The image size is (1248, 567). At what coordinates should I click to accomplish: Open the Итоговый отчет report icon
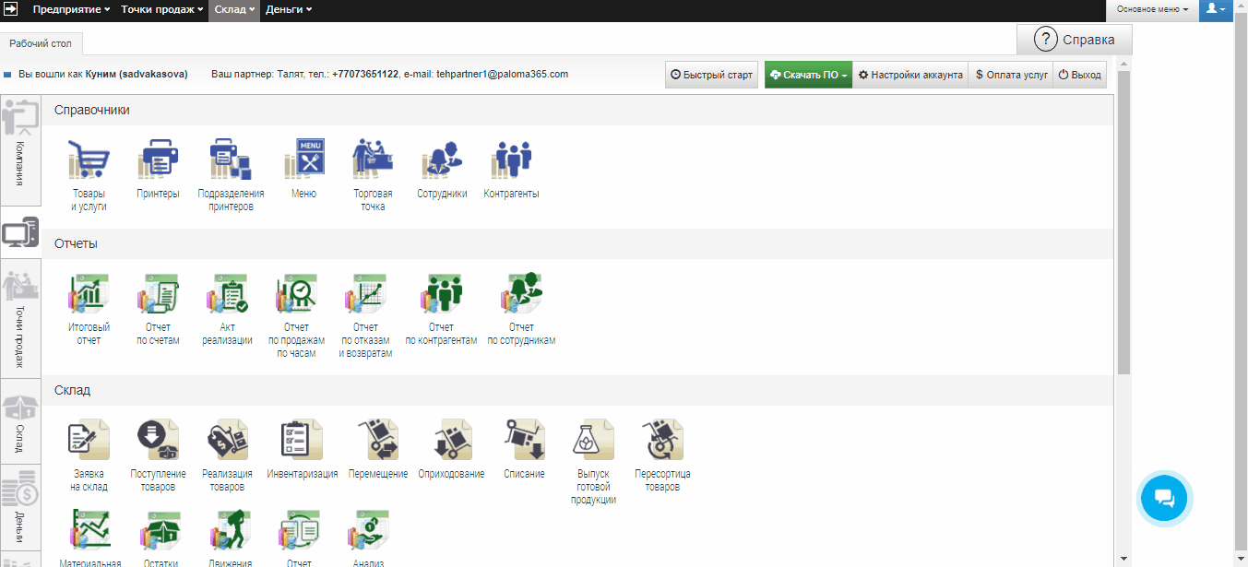[x=89, y=295]
